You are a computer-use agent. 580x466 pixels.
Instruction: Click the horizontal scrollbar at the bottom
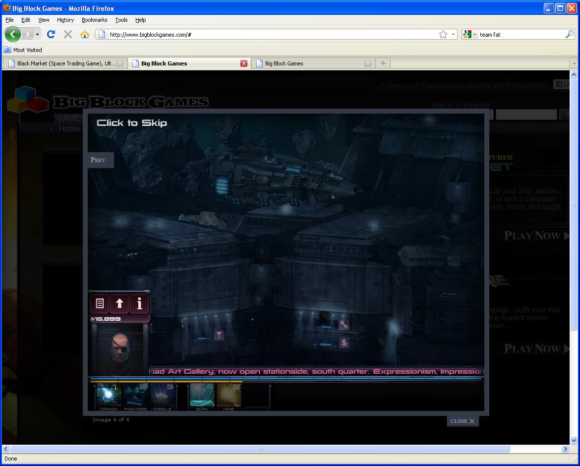click(260, 449)
